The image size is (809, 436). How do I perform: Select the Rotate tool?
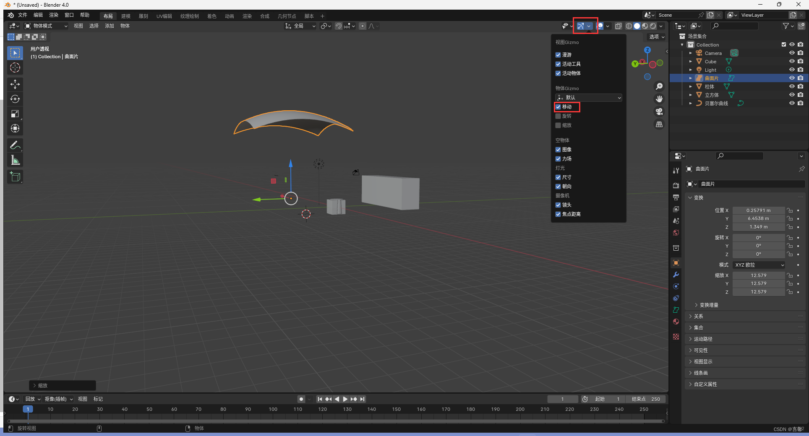coord(15,99)
